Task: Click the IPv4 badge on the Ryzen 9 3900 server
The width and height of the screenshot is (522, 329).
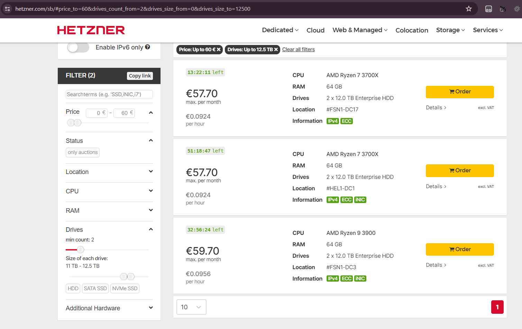Action: [x=333, y=278]
